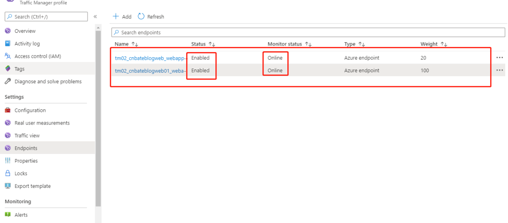Click the Export template icon
This screenshot has height=223, width=508.
pyautogui.click(x=8, y=186)
